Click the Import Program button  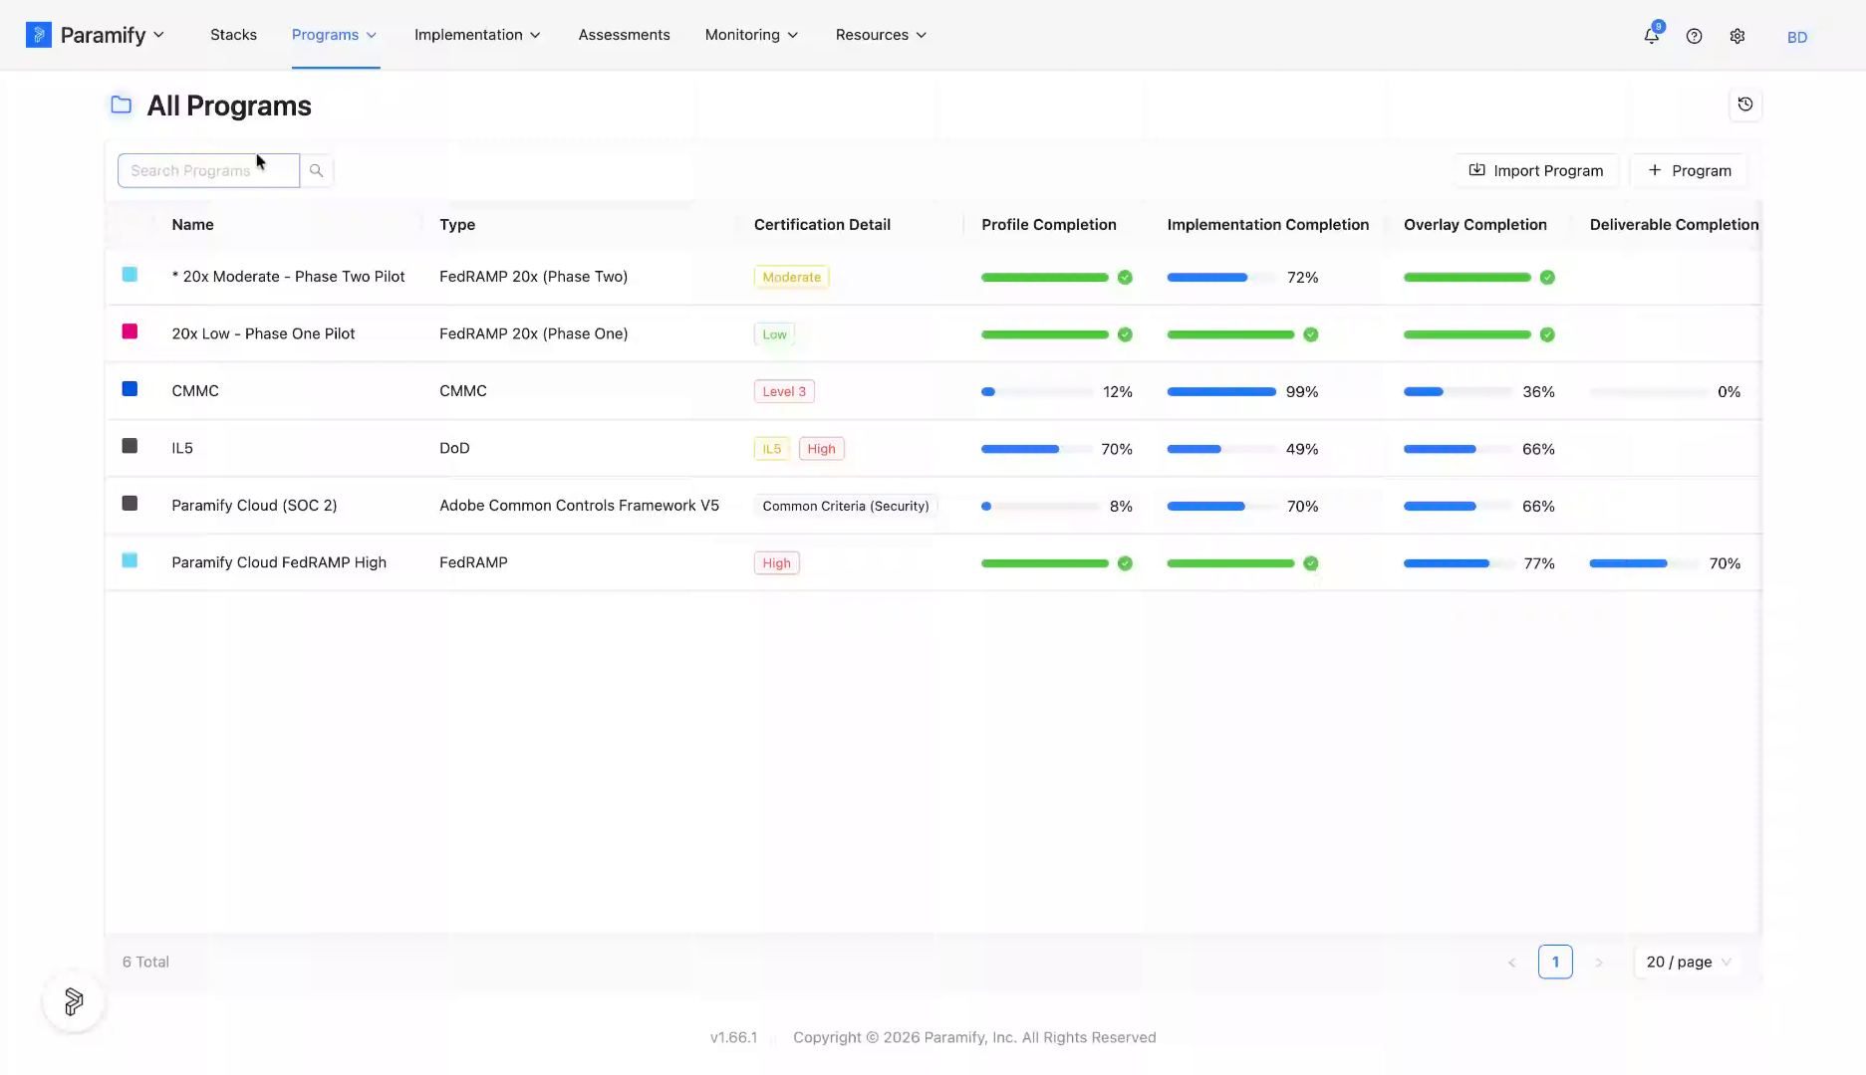click(x=1536, y=170)
